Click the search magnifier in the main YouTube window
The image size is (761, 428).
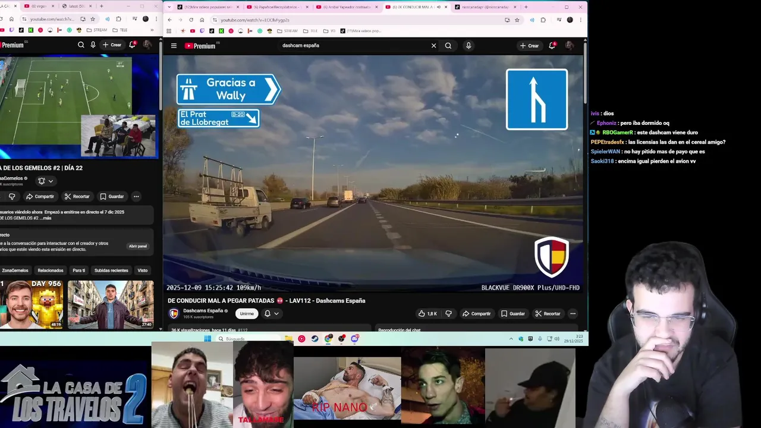click(x=448, y=46)
